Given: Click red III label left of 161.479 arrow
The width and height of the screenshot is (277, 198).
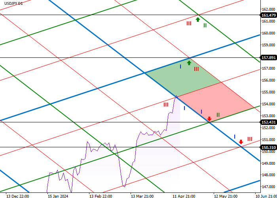Looking at the screenshot, I should point(189,23).
